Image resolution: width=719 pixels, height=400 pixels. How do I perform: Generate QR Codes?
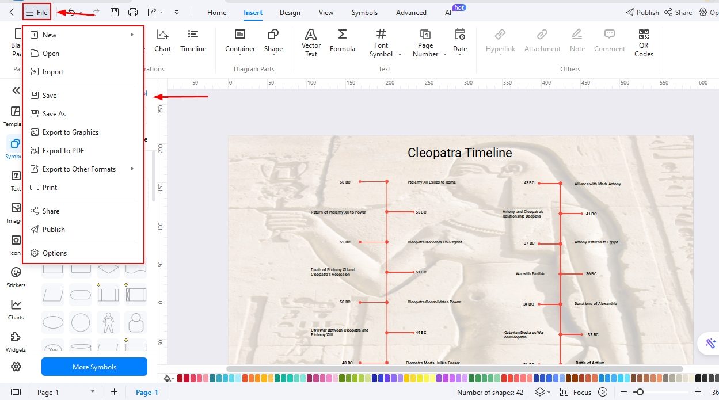click(x=643, y=40)
